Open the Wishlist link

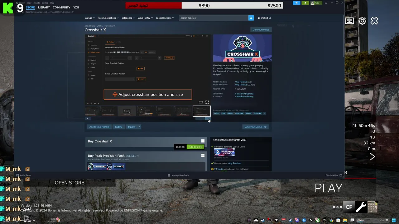coord(264,18)
